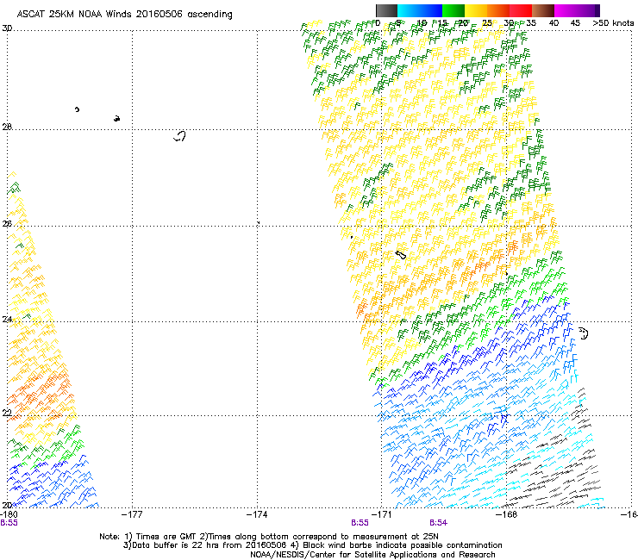Click the island outline east of the main swath
This screenshot has width=638, height=560.
click(x=584, y=333)
